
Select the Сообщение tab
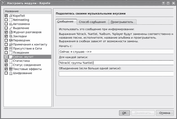[x=66, y=22]
